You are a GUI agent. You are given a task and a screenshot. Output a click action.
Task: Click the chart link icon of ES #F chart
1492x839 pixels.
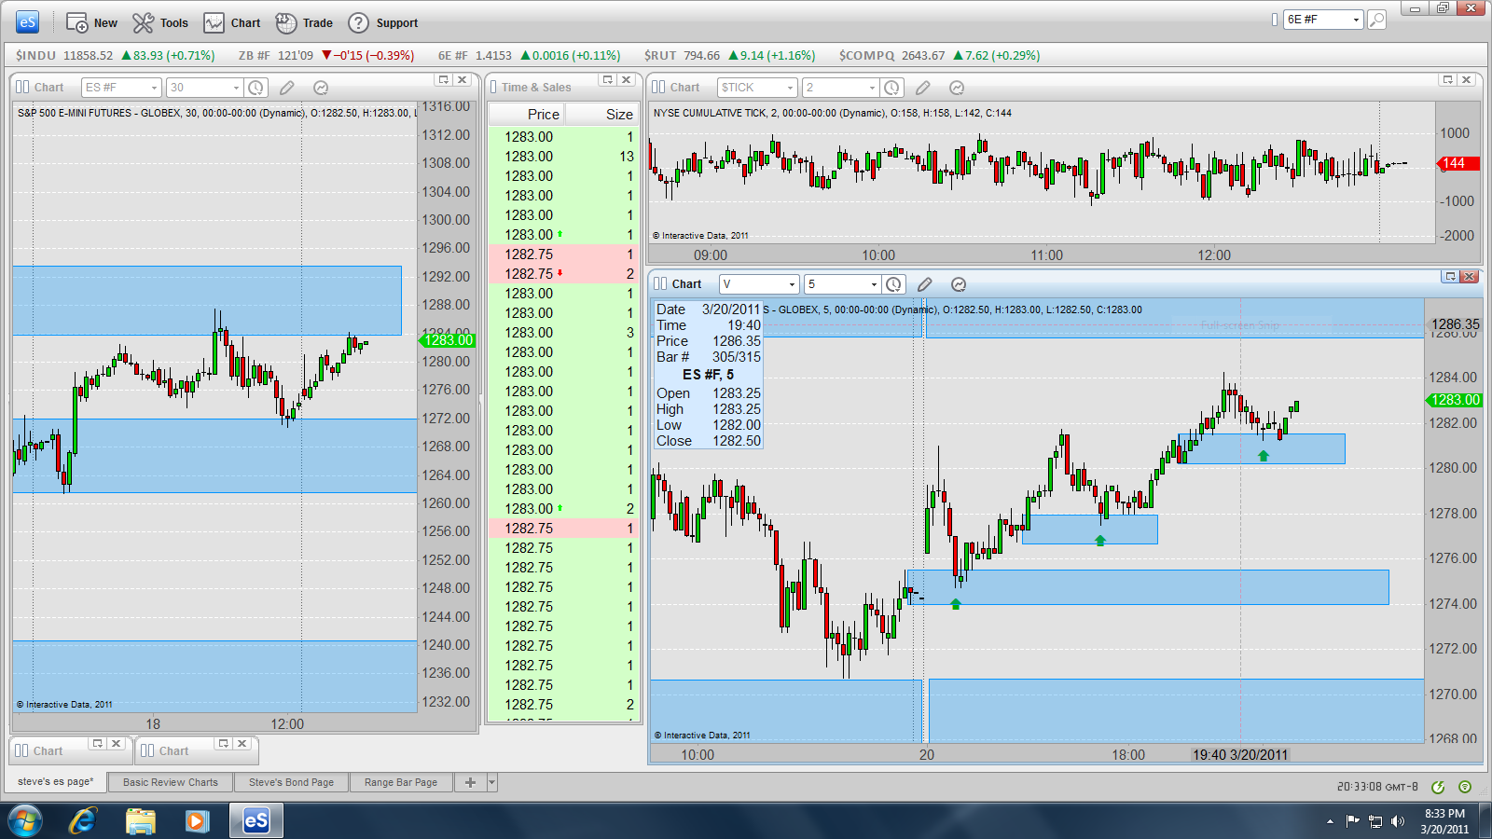(21, 87)
